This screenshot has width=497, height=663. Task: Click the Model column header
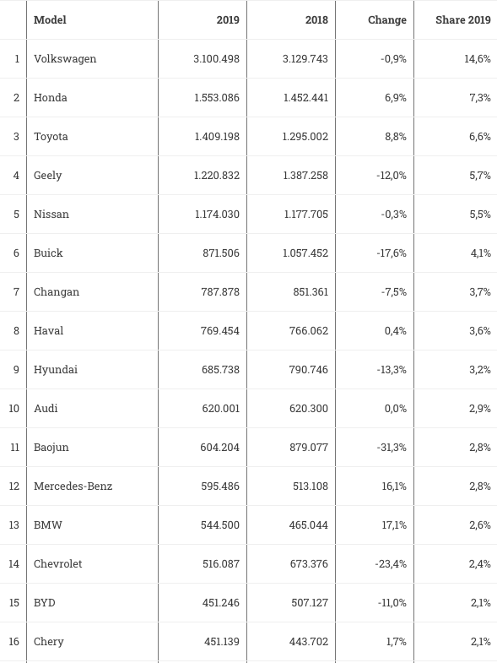click(50, 20)
